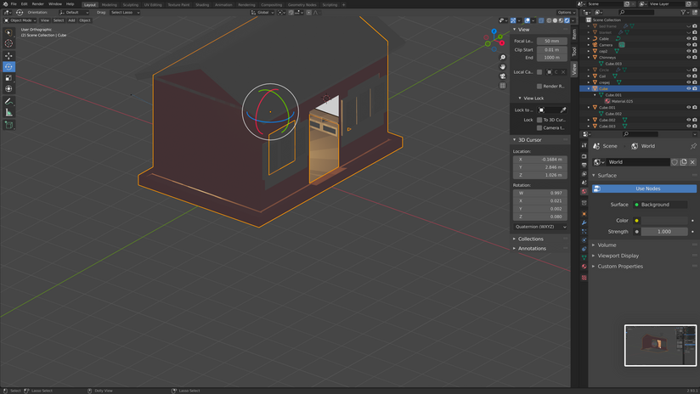Expand the Viewport Display section

618,256
